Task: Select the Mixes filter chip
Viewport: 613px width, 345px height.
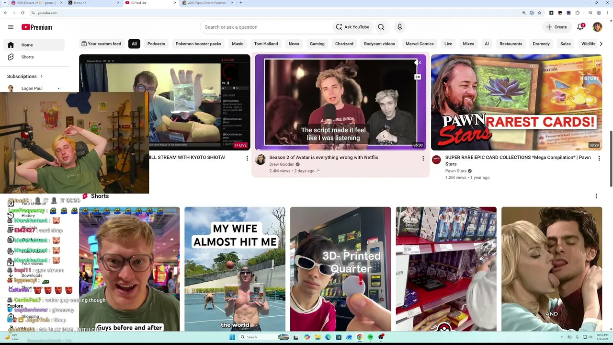Action: pos(468,44)
